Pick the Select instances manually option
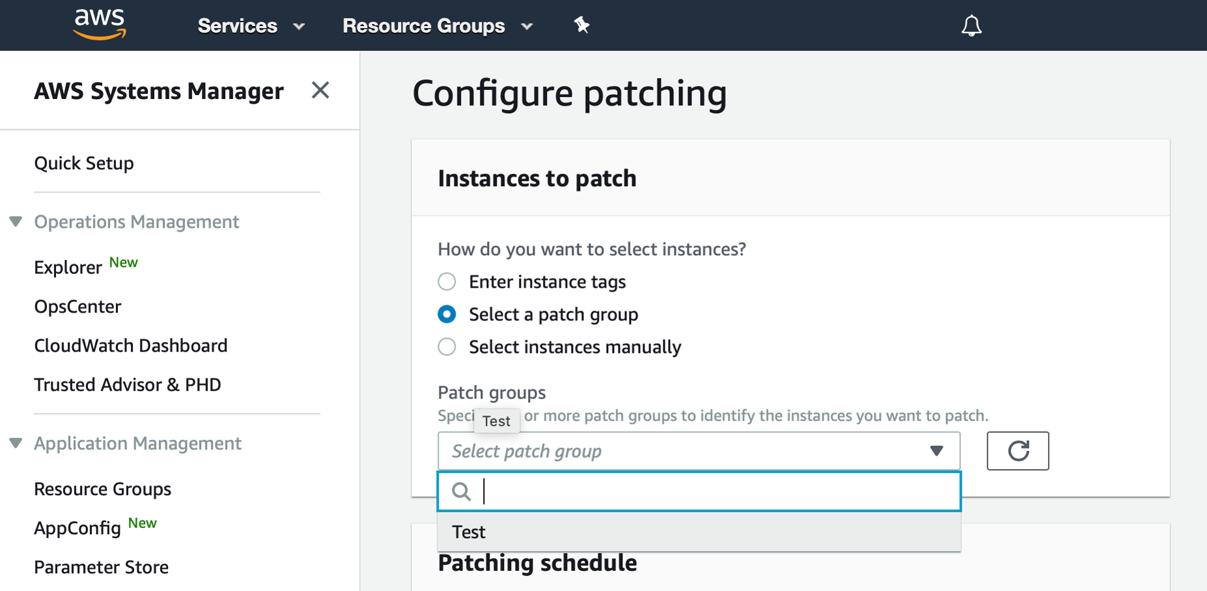The width and height of the screenshot is (1207, 591). [447, 346]
